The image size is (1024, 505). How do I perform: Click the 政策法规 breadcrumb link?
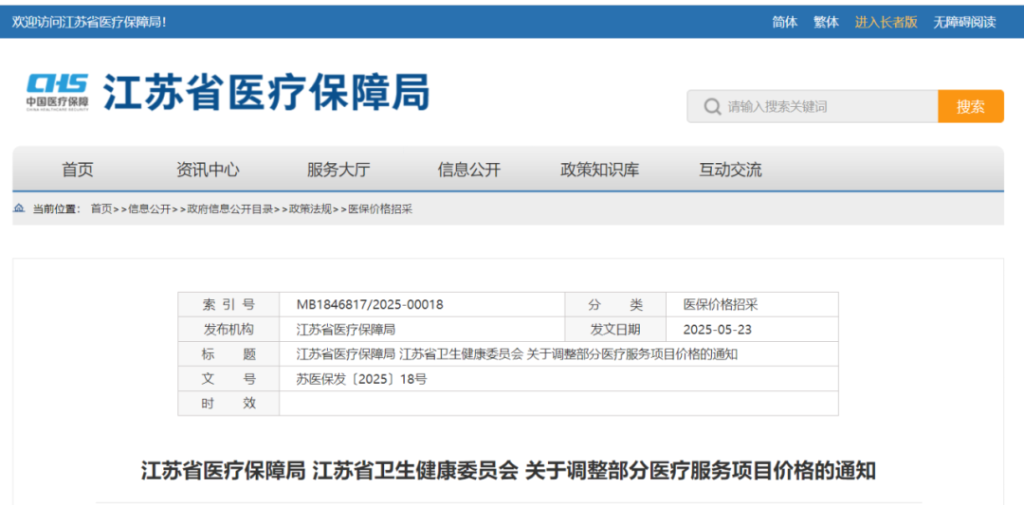click(311, 209)
